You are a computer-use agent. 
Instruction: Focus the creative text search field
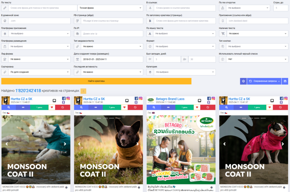pos(43,8)
